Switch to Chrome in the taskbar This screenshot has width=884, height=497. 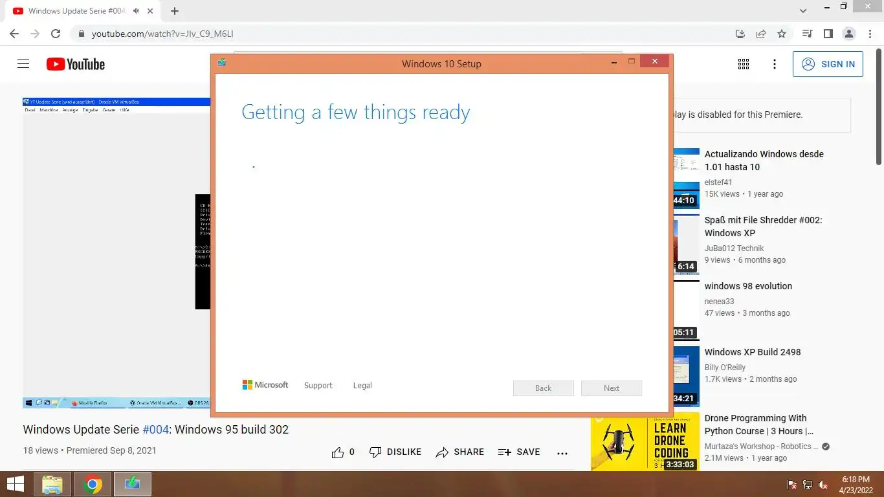[x=93, y=484]
